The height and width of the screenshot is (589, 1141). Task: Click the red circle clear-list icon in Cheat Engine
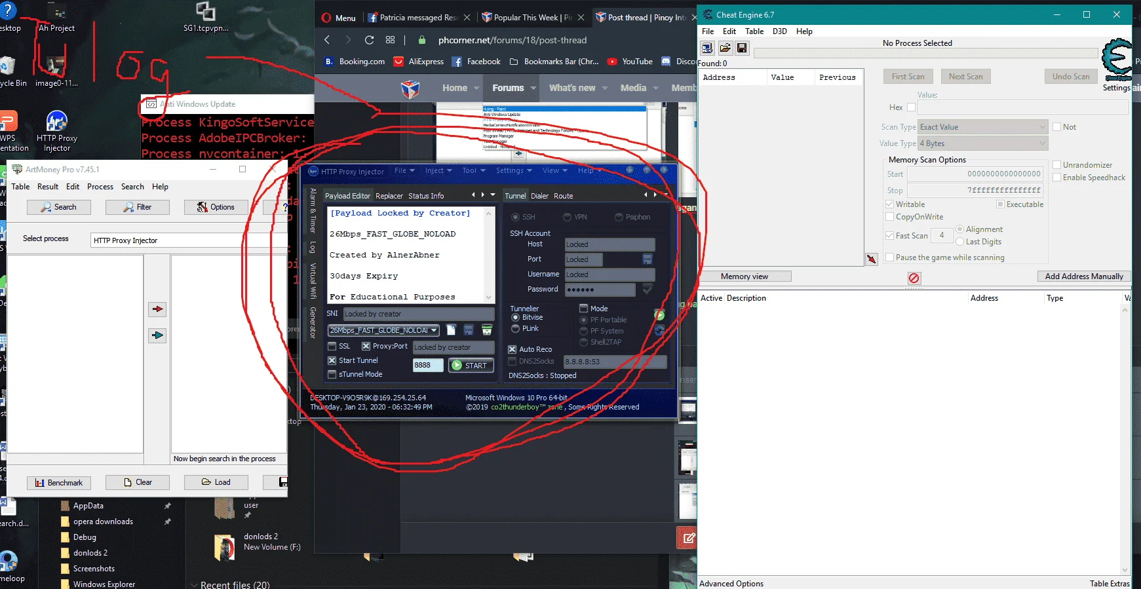[x=914, y=278]
